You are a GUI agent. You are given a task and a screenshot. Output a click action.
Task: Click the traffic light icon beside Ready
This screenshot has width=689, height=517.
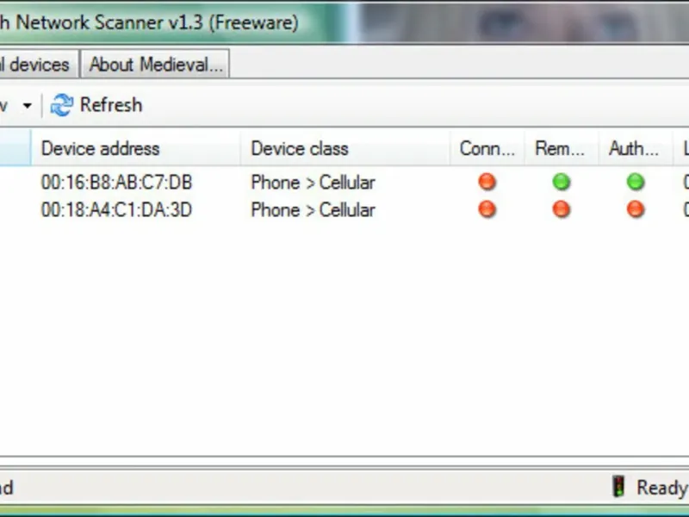point(618,487)
